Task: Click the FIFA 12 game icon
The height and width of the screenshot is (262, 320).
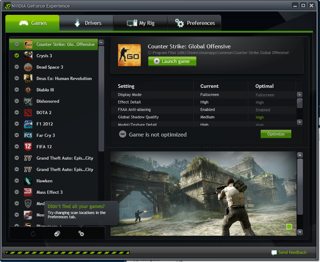Action: (28, 147)
